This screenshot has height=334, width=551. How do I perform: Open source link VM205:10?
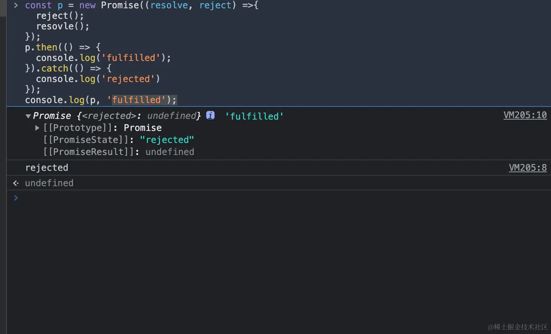tap(525, 115)
